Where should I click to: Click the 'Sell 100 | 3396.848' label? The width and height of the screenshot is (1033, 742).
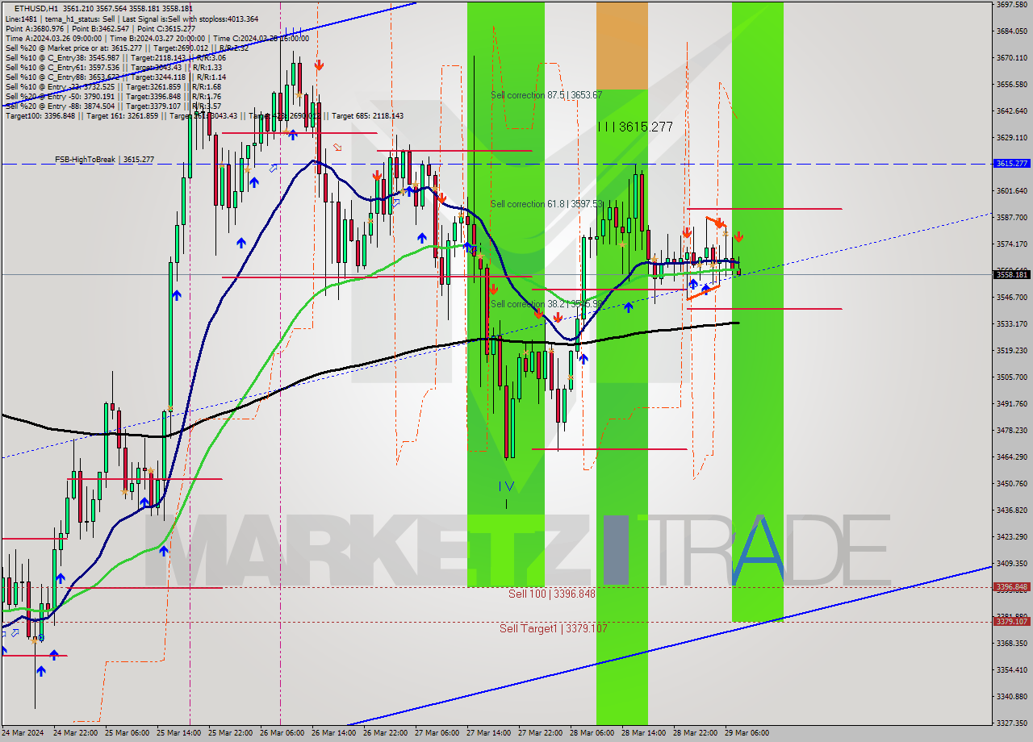pyautogui.click(x=552, y=594)
